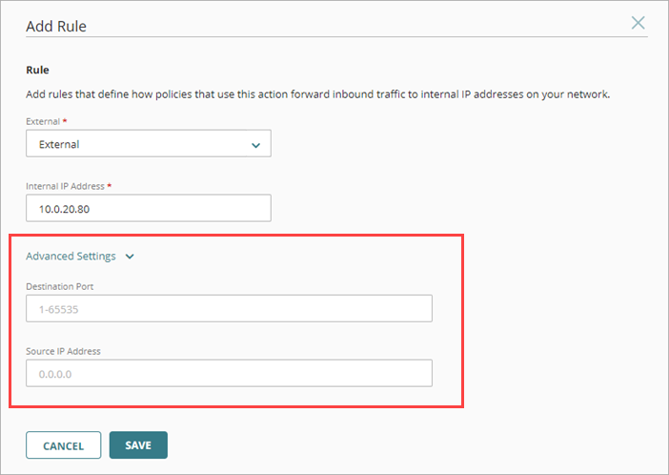Click into the Destination Port field
The width and height of the screenshot is (669, 475).
pos(229,309)
